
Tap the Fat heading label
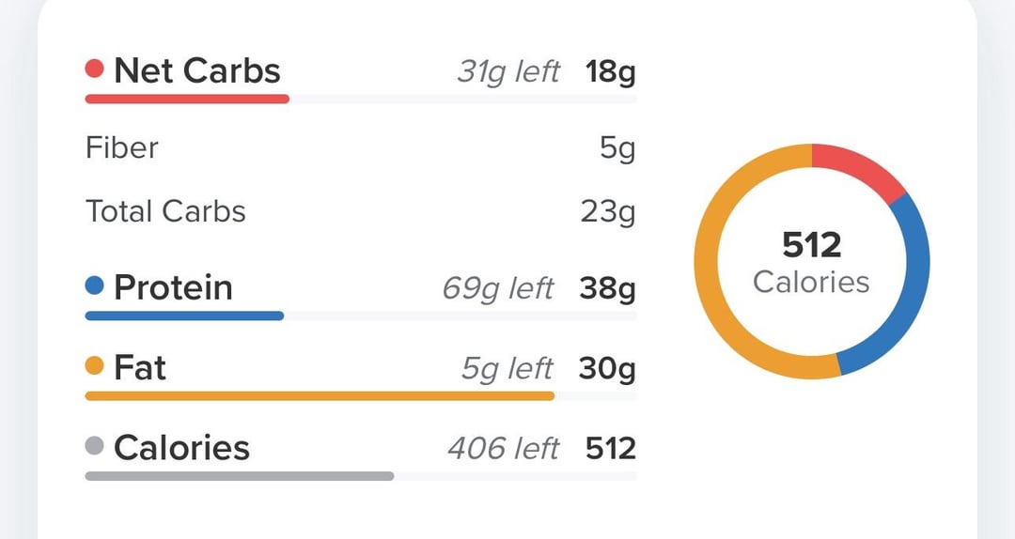140,367
